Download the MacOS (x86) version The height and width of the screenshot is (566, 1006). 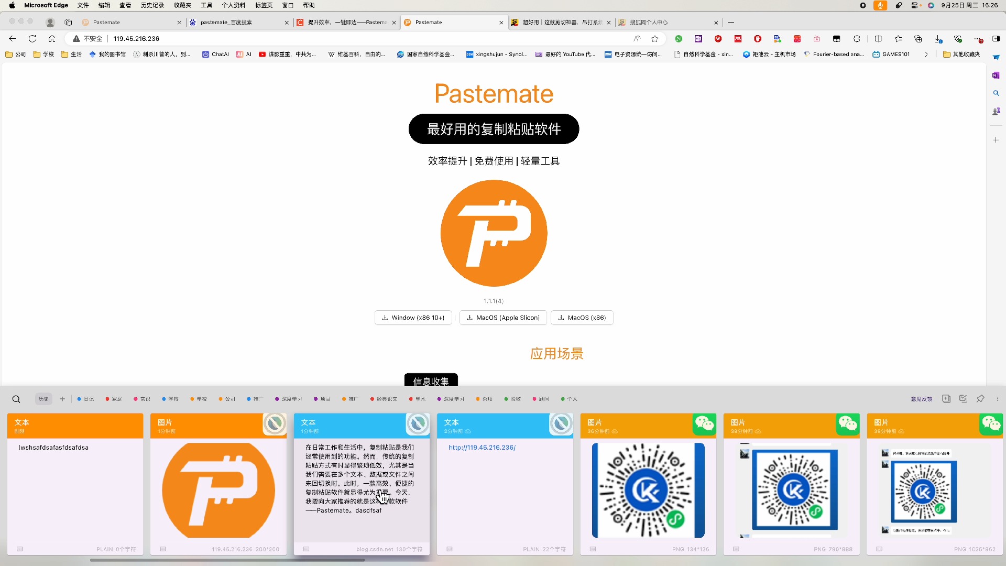click(x=582, y=318)
